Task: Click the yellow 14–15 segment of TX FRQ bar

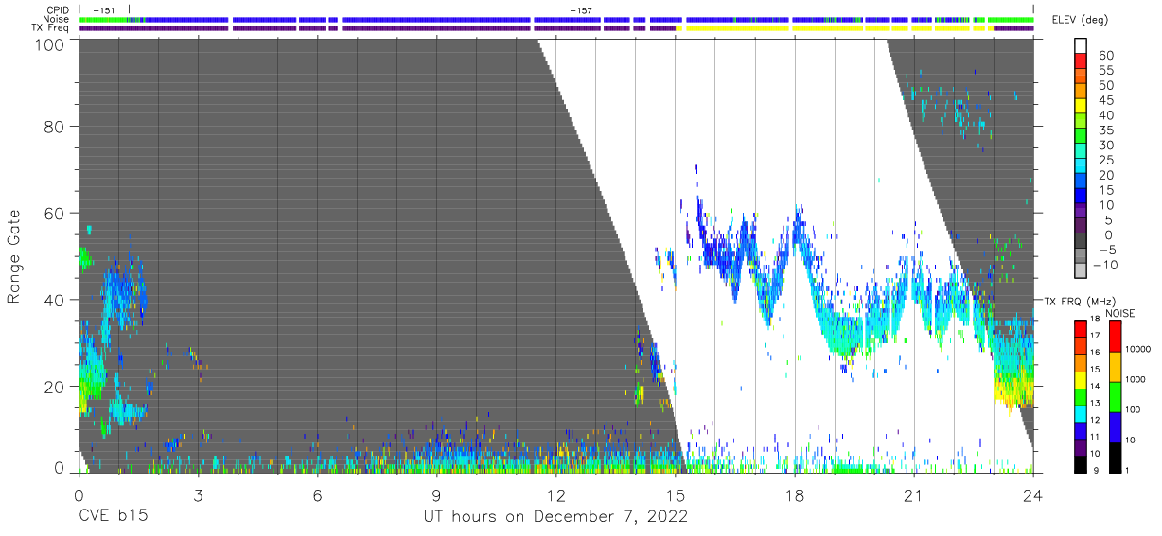Action: click(1081, 380)
